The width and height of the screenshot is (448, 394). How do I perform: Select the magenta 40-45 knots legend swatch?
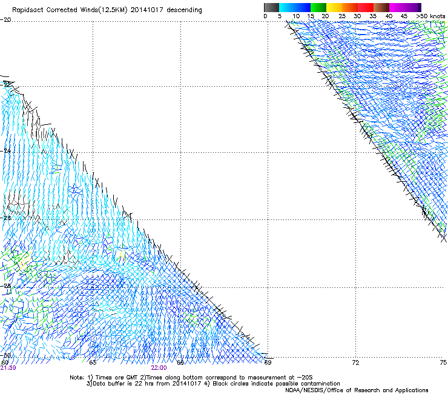[397, 7]
